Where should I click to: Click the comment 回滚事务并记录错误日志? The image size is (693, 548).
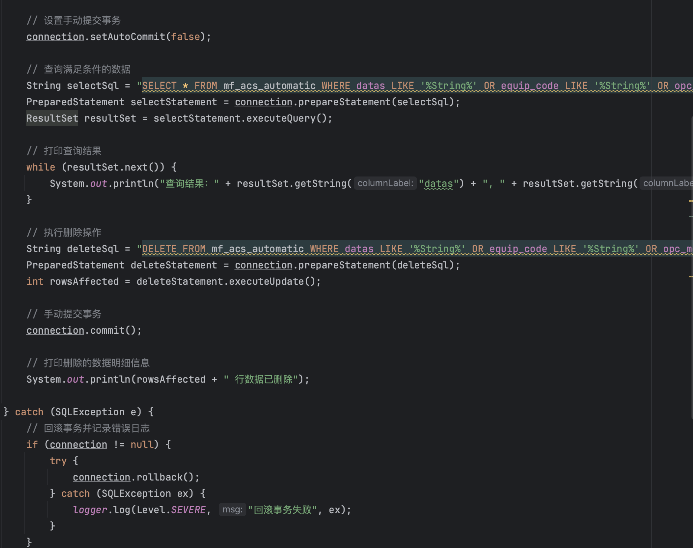[x=88, y=428]
